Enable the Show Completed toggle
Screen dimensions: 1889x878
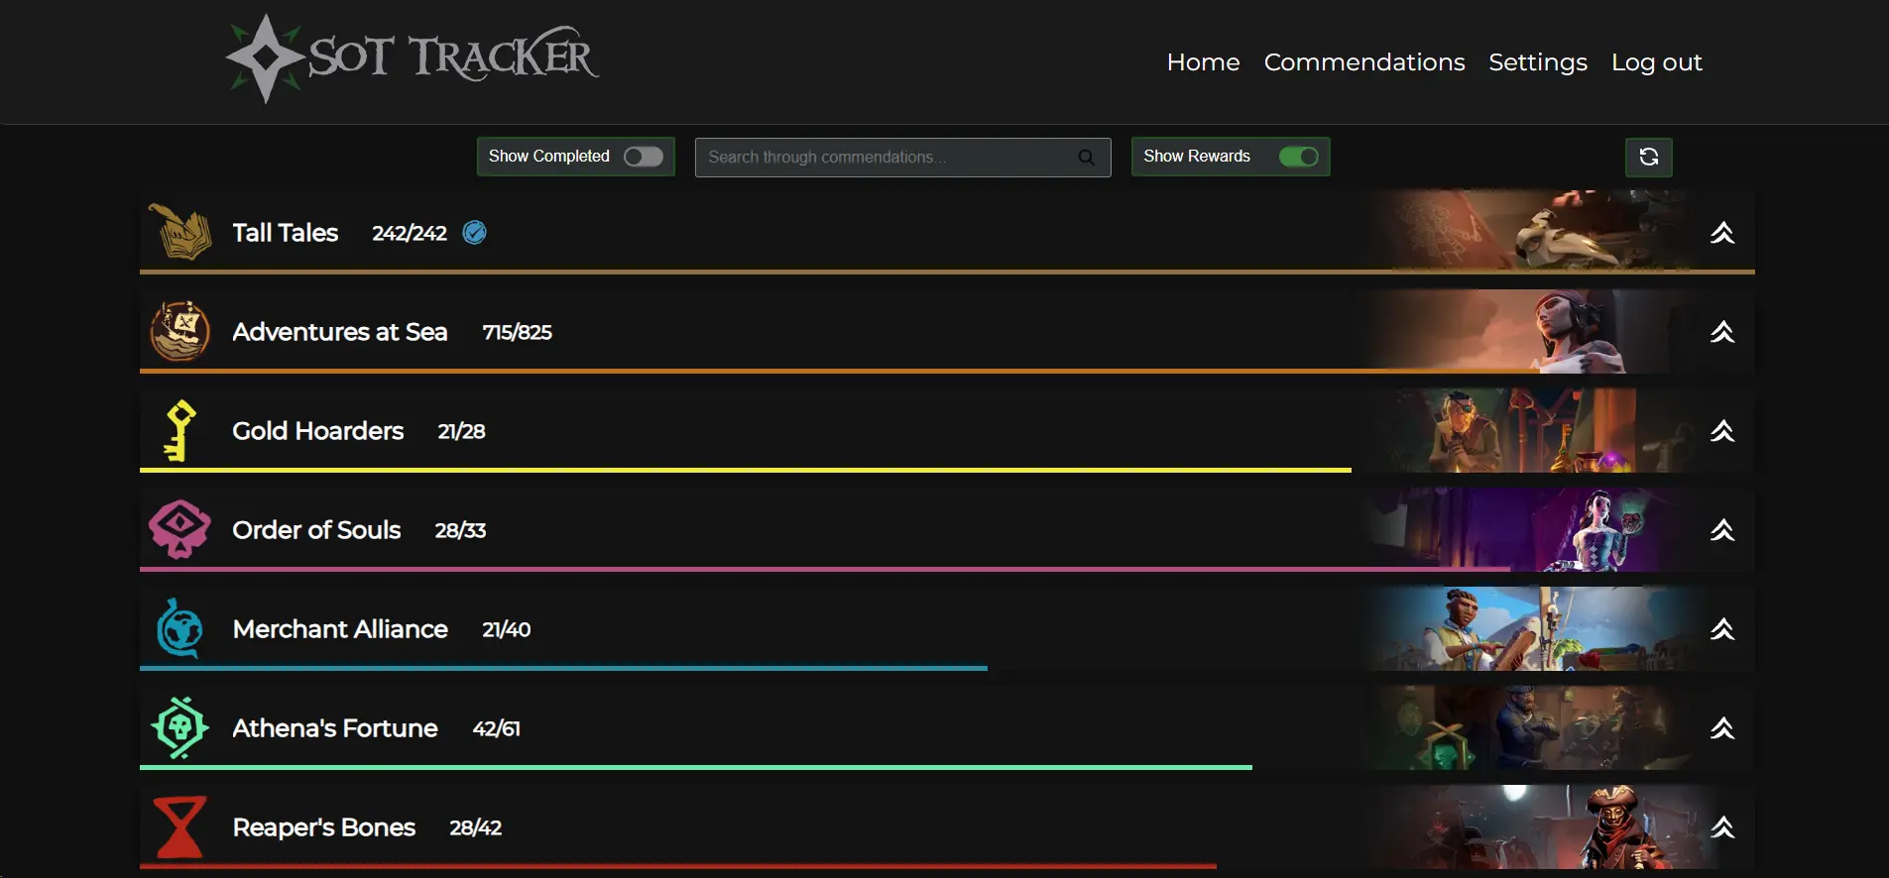coord(643,157)
